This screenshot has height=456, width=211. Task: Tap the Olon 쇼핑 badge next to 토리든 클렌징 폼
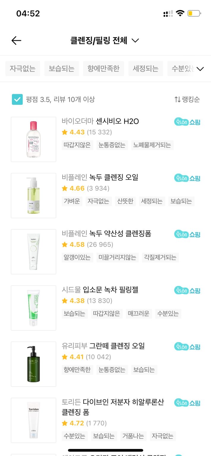187,403
